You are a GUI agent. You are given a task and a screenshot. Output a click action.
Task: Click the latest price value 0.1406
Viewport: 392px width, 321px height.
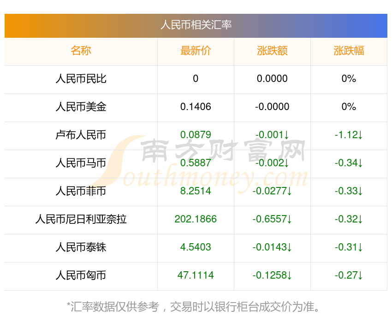[x=196, y=107]
